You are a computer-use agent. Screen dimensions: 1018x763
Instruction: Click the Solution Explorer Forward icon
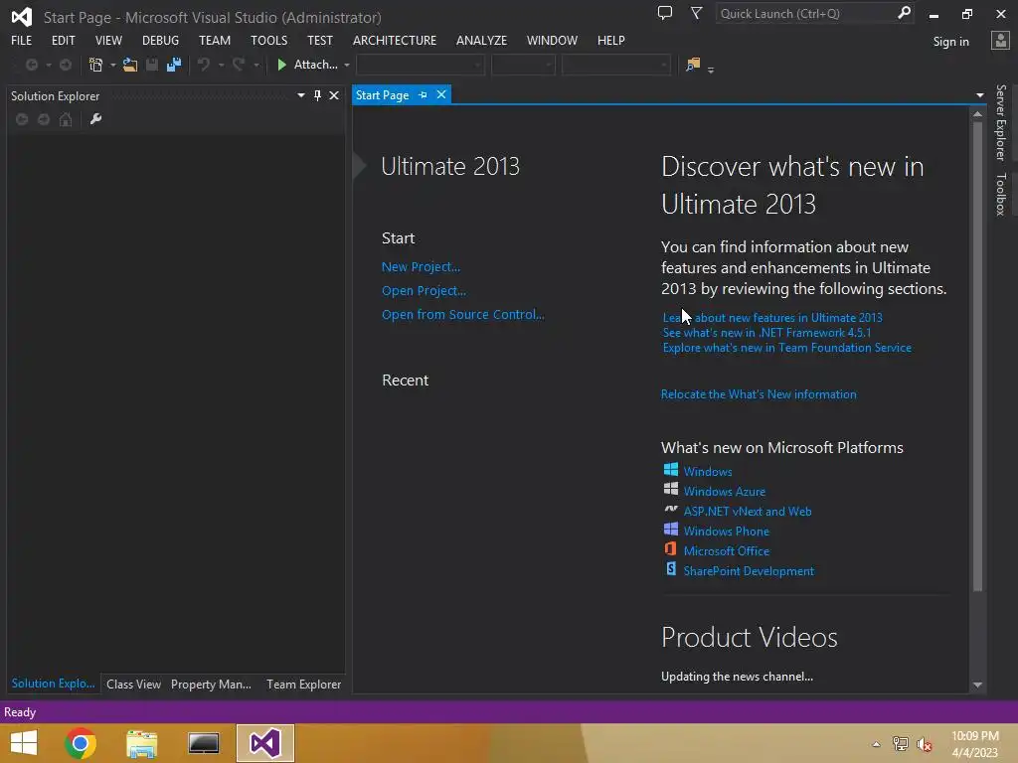coord(44,119)
